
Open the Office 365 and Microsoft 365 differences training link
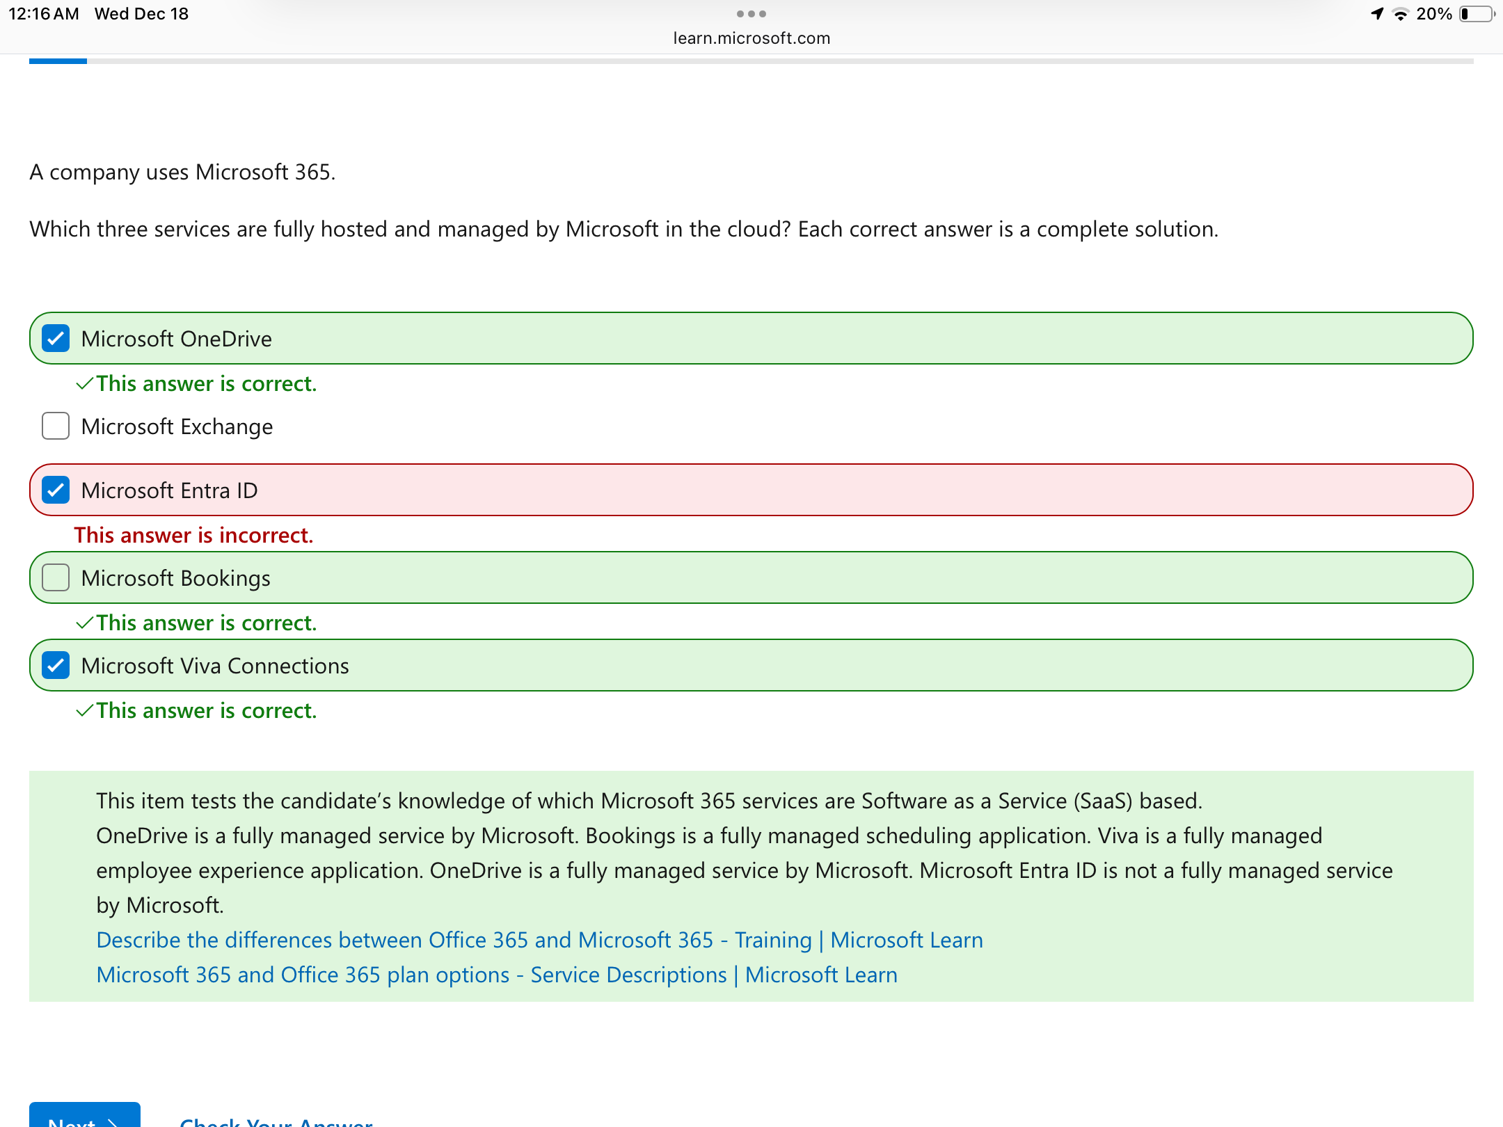click(x=539, y=940)
